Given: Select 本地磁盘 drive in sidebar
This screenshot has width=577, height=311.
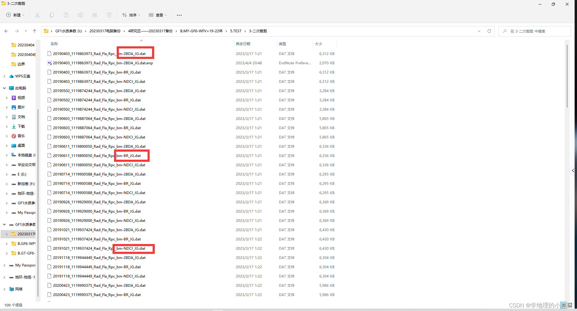Looking at the screenshot, I should point(23,155).
